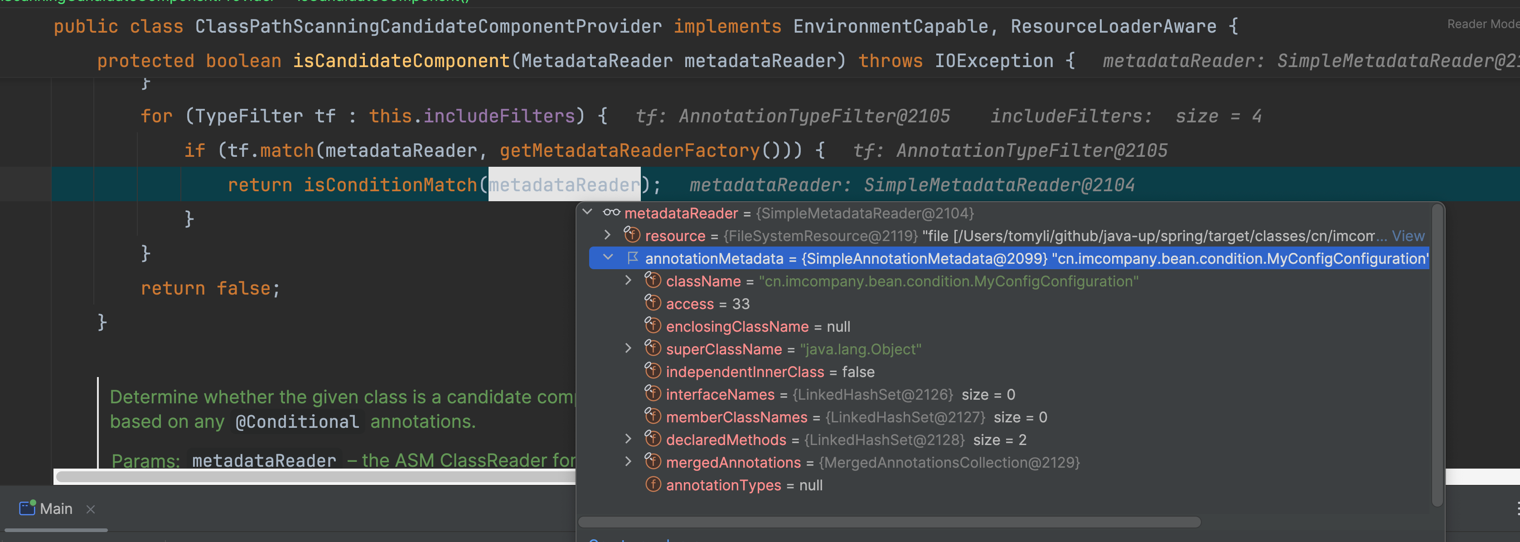The height and width of the screenshot is (542, 1520).
Task: Click the field icon beside access
Action: coord(653,302)
